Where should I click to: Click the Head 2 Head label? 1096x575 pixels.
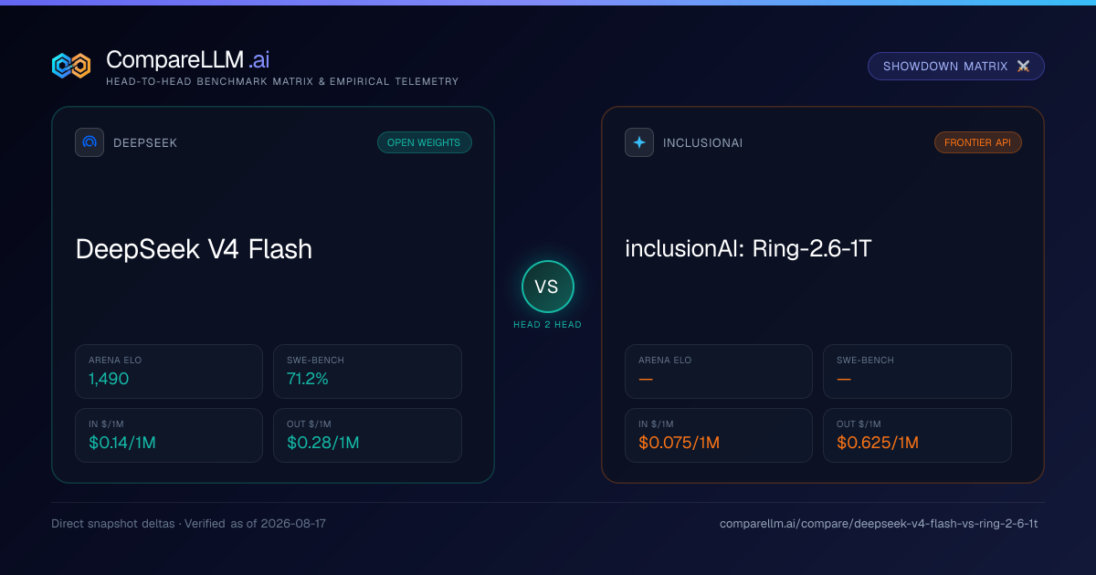pos(547,325)
